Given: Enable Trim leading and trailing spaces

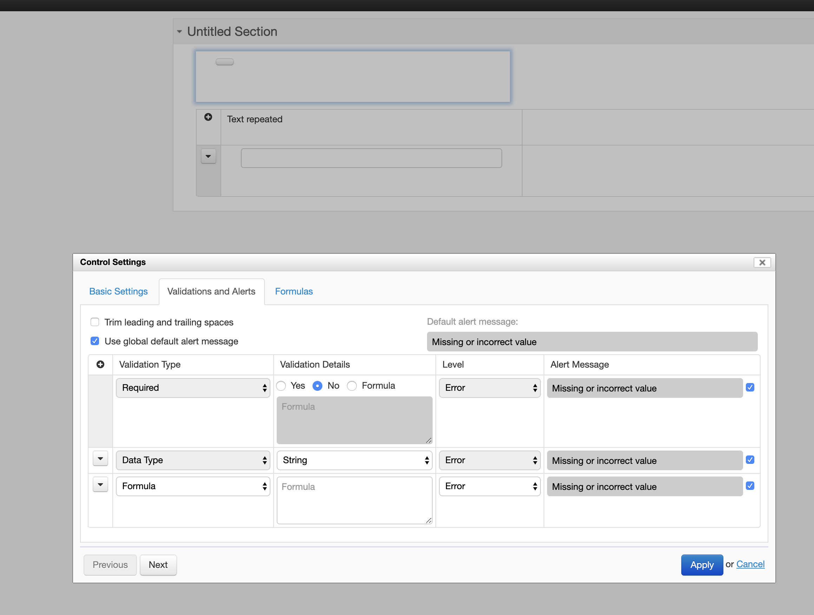Looking at the screenshot, I should coord(94,322).
